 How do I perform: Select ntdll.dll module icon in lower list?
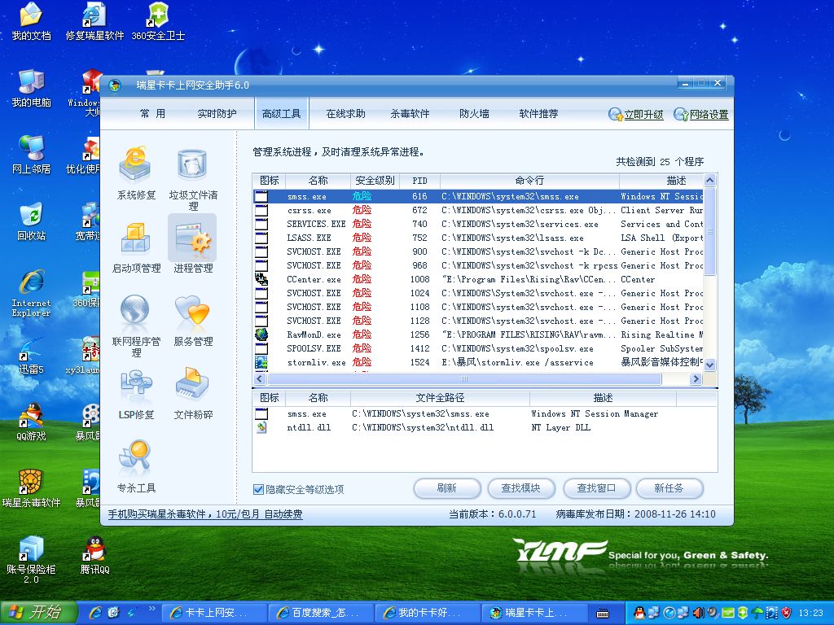tap(261, 427)
